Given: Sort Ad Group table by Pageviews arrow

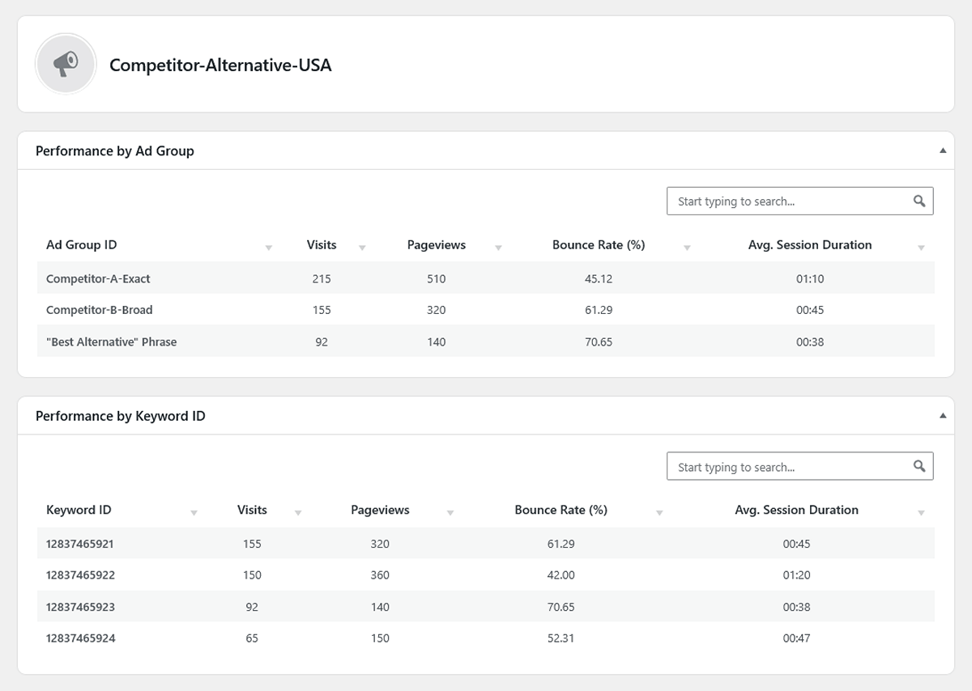Looking at the screenshot, I should click(x=498, y=248).
